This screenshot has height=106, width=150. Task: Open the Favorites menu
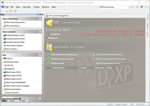click(x=27, y=7)
